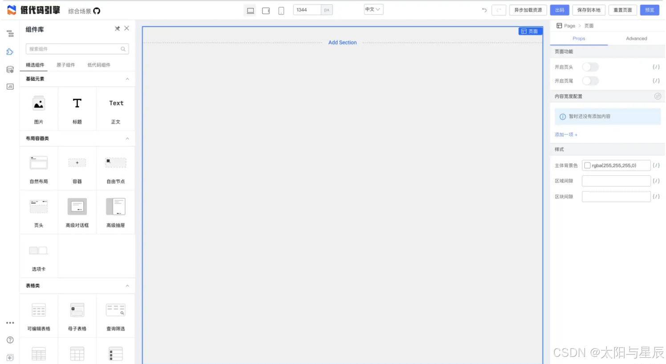Click variable binding icon for 区块间隙
This screenshot has height=364, width=666.
tap(656, 197)
